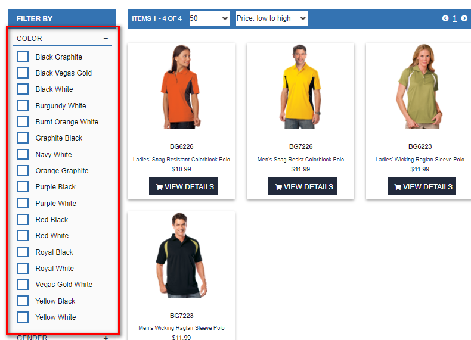Check the Vegas Gold White color filter

click(x=23, y=285)
